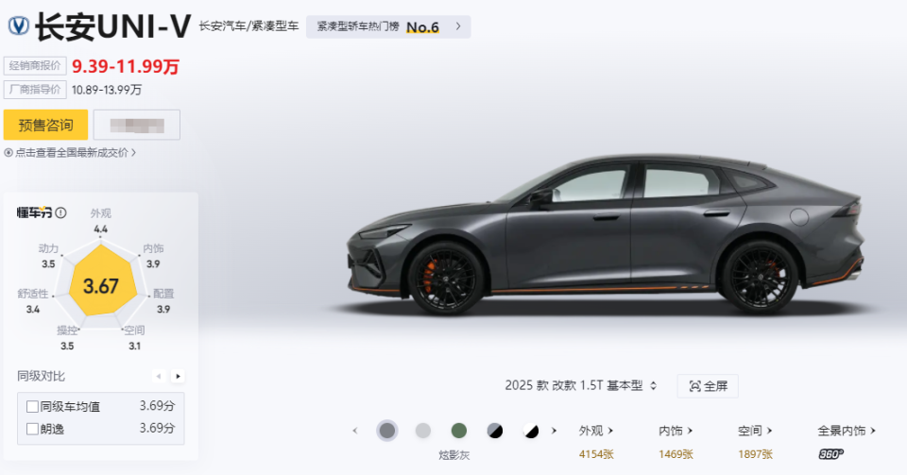Screen dimensions: 907x475
Task: Open the 2025款 改款 1.5T 基本型 dropdown
Action: pyautogui.click(x=581, y=385)
